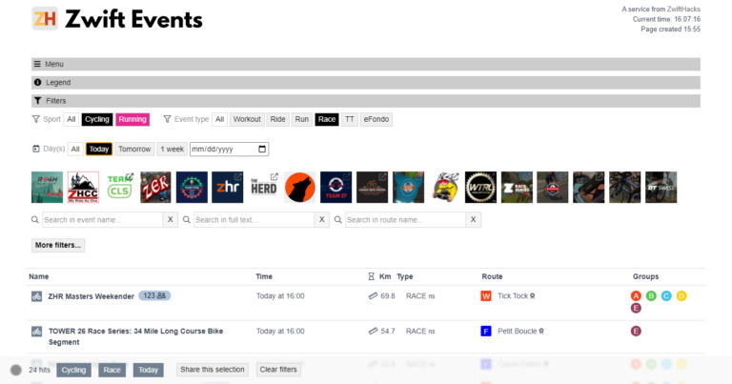Click the 123 signups badge
The image size is (732, 384).
(x=154, y=295)
